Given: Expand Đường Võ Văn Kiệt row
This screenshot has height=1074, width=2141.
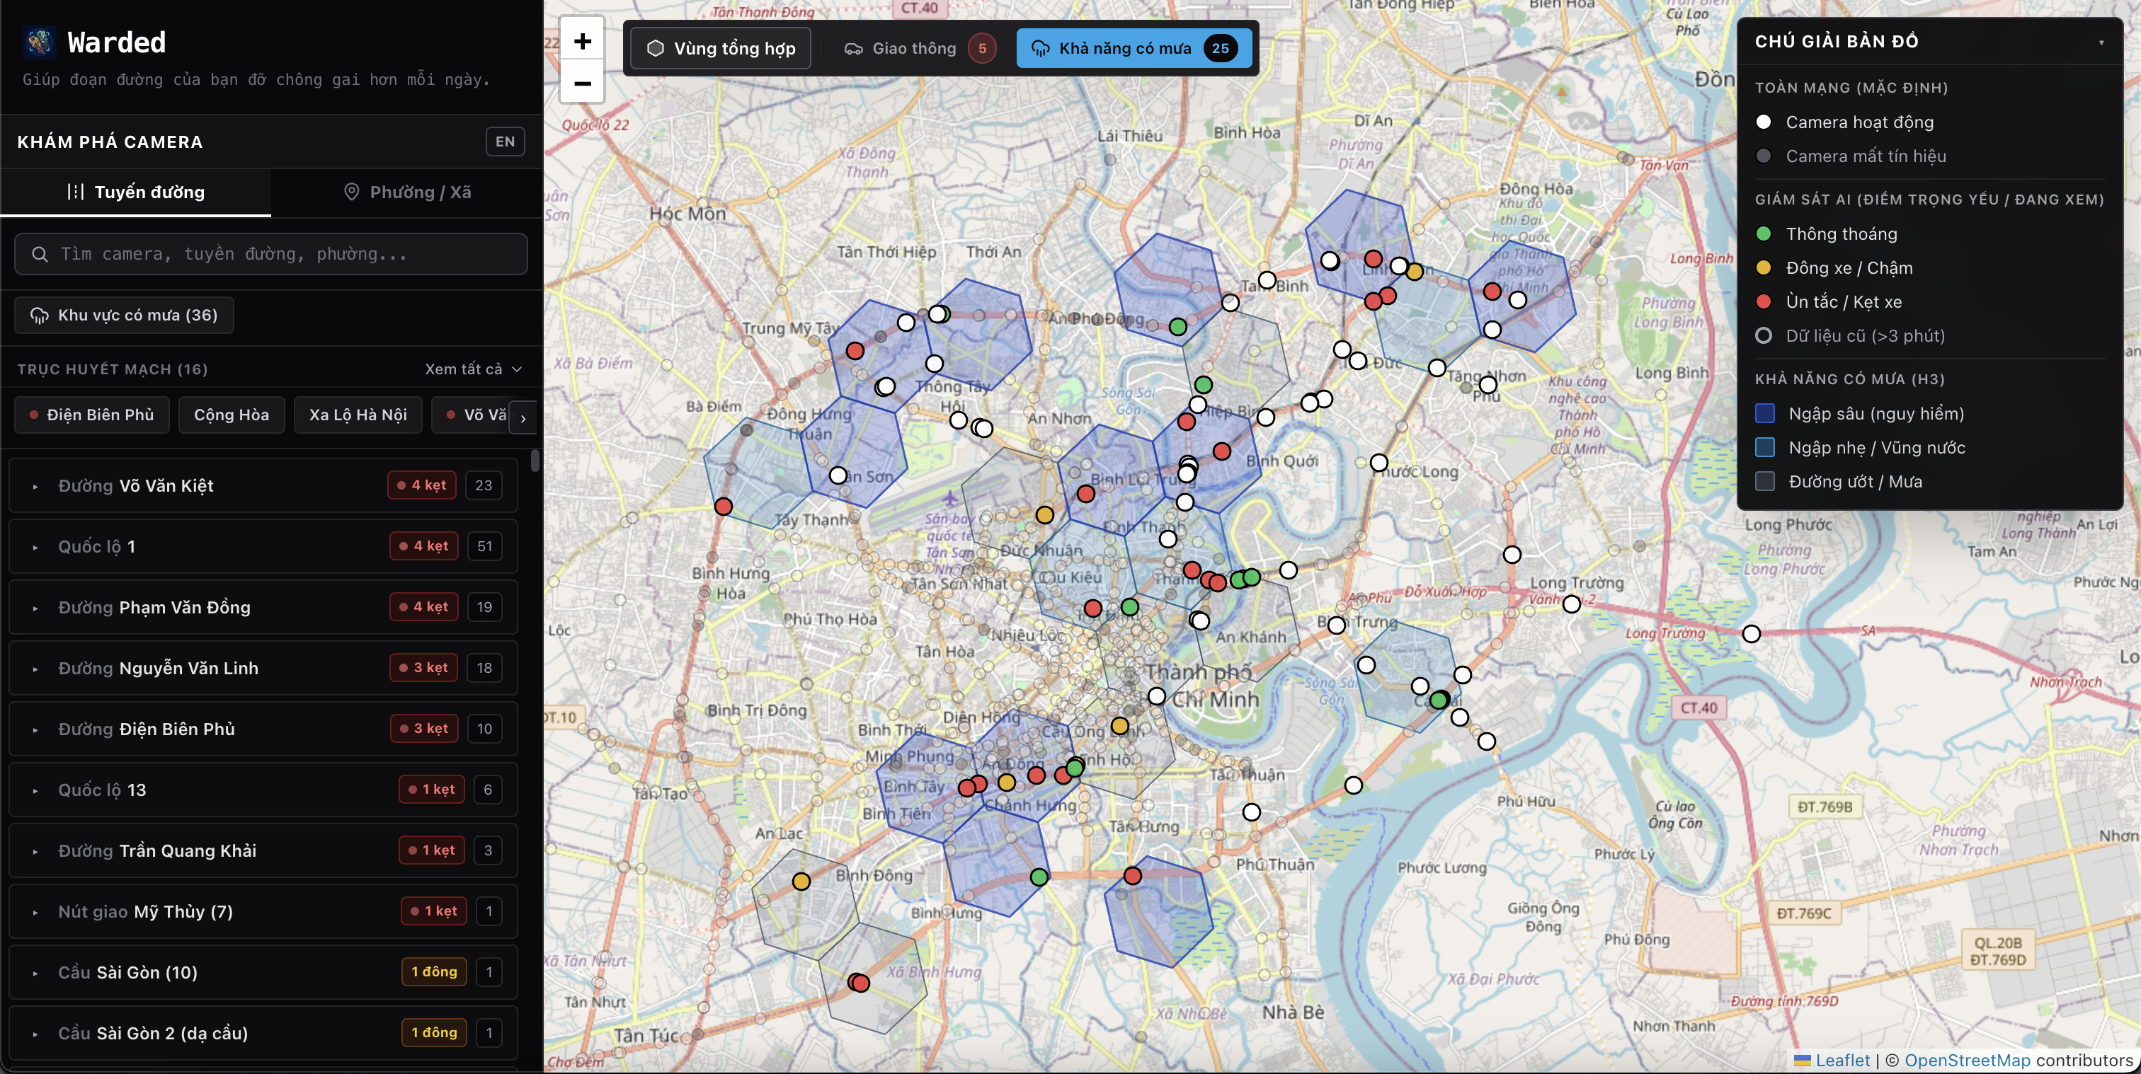Looking at the screenshot, I should click(263, 485).
